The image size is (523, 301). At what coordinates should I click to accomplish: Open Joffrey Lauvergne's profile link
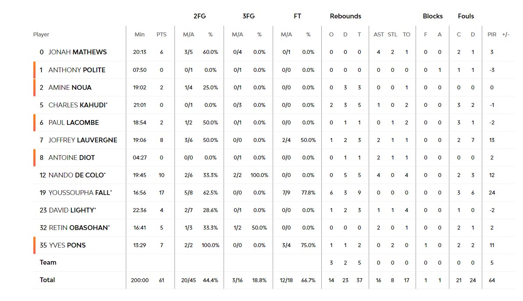coord(82,140)
